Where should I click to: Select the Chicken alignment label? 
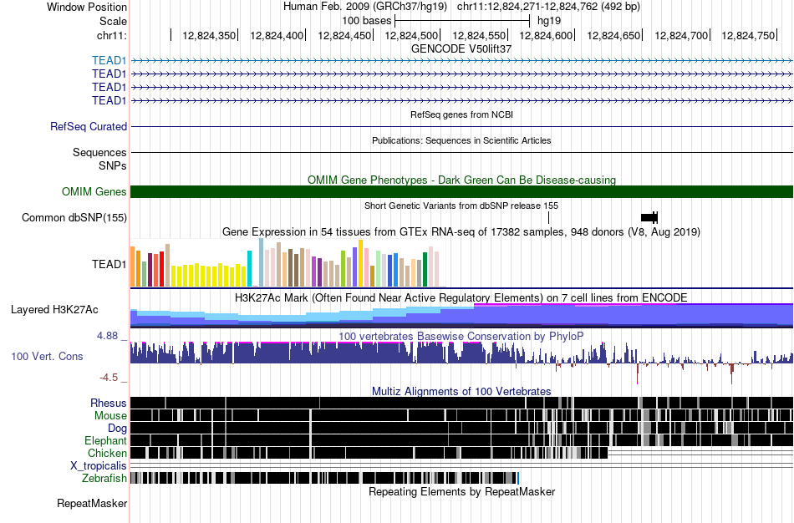point(107,453)
